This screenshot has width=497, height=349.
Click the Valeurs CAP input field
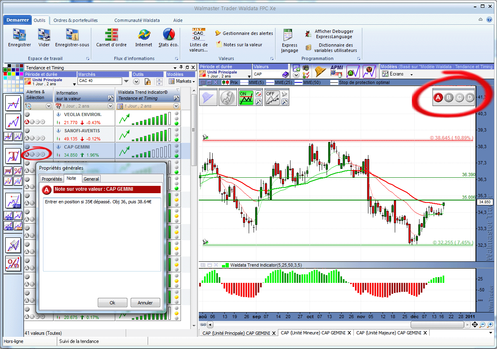[267, 74]
